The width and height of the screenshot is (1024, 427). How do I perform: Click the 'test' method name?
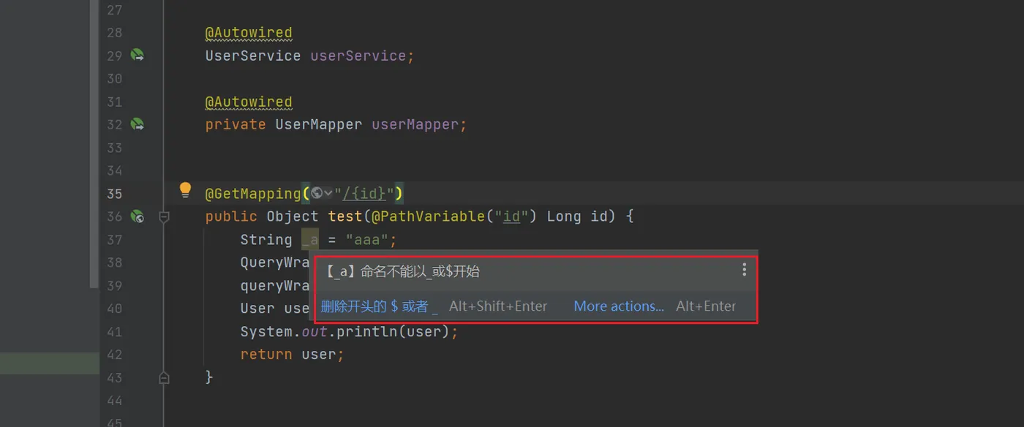[345, 216]
